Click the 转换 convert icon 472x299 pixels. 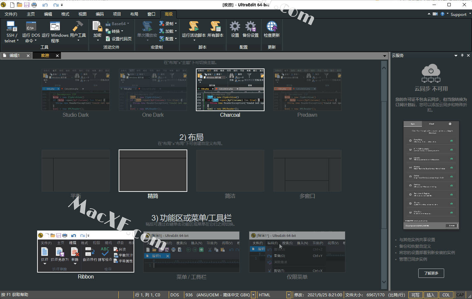tap(108, 31)
